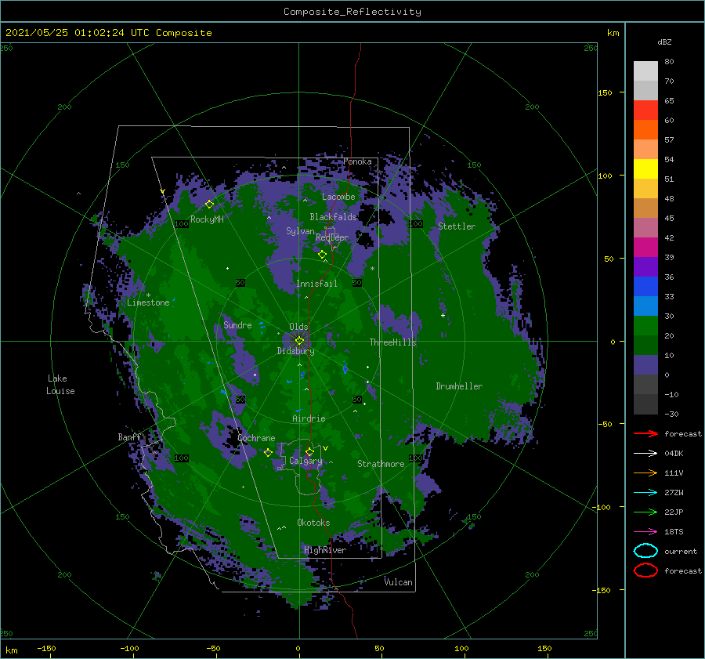Image resolution: width=705 pixels, height=659 pixels.
Task: Click the dBZ scale heading
Action: (664, 42)
